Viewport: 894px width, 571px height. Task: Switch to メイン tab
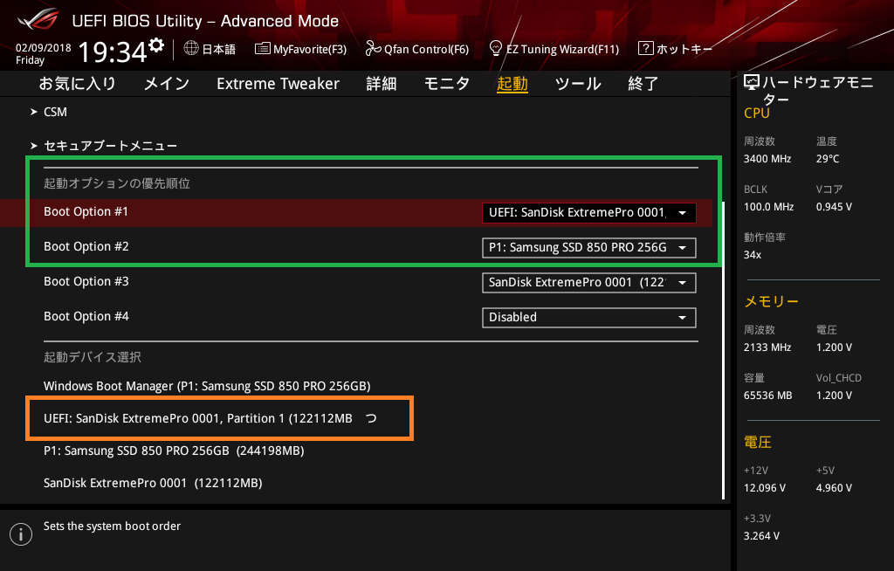(167, 83)
